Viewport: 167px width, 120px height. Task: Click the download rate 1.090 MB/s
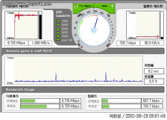point(40,43)
